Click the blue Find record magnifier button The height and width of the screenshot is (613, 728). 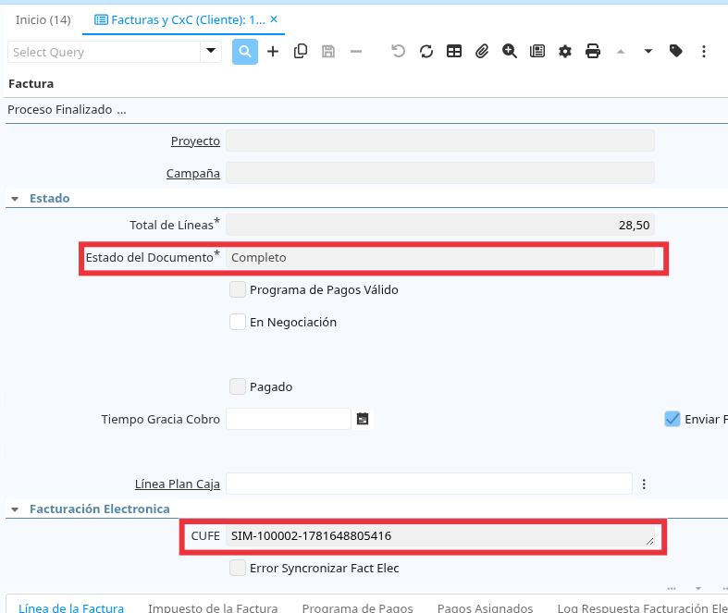245,52
